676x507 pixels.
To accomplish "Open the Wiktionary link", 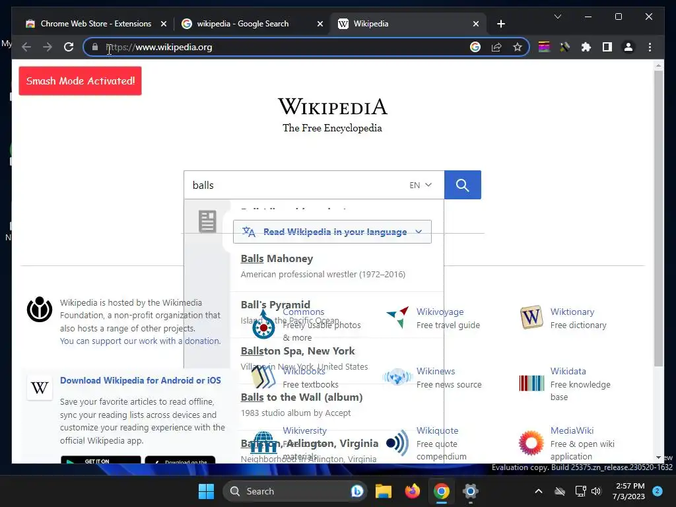I will coord(572,312).
